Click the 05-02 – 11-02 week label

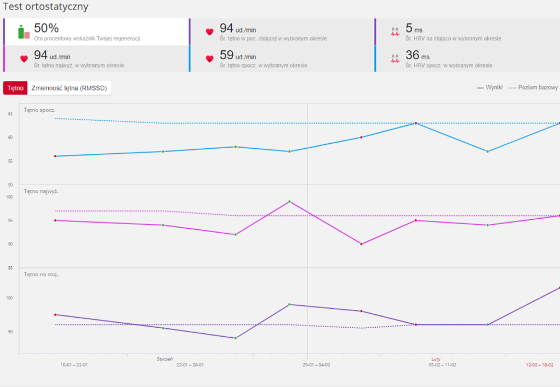pos(442,365)
